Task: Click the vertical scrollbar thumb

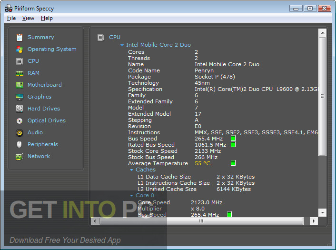Action: (322, 96)
